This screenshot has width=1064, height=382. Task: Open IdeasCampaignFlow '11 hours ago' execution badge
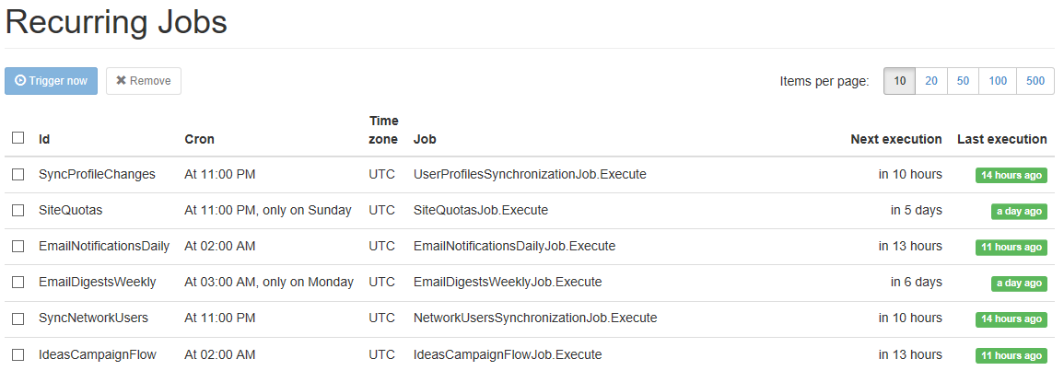pyautogui.click(x=1011, y=355)
